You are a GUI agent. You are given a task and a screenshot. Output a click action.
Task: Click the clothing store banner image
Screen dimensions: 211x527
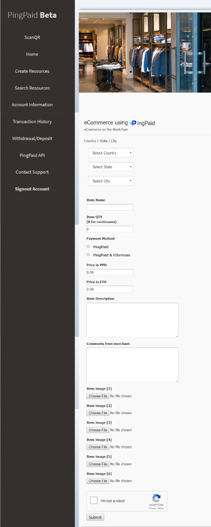[145, 52]
